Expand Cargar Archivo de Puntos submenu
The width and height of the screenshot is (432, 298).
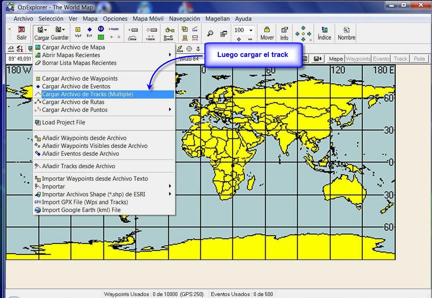[x=104, y=110]
